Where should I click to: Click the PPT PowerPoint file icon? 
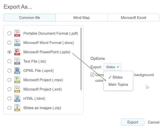tap(17, 52)
